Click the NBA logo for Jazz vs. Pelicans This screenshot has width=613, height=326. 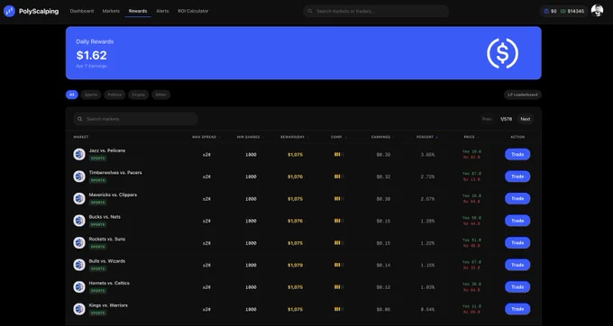[x=79, y=154]
